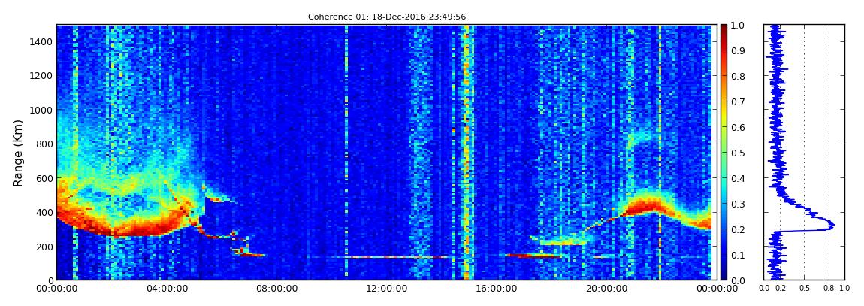Viewport: 864px width, 306px height.
Task: Select the 600 range tick label
Action: pos(42,178)
